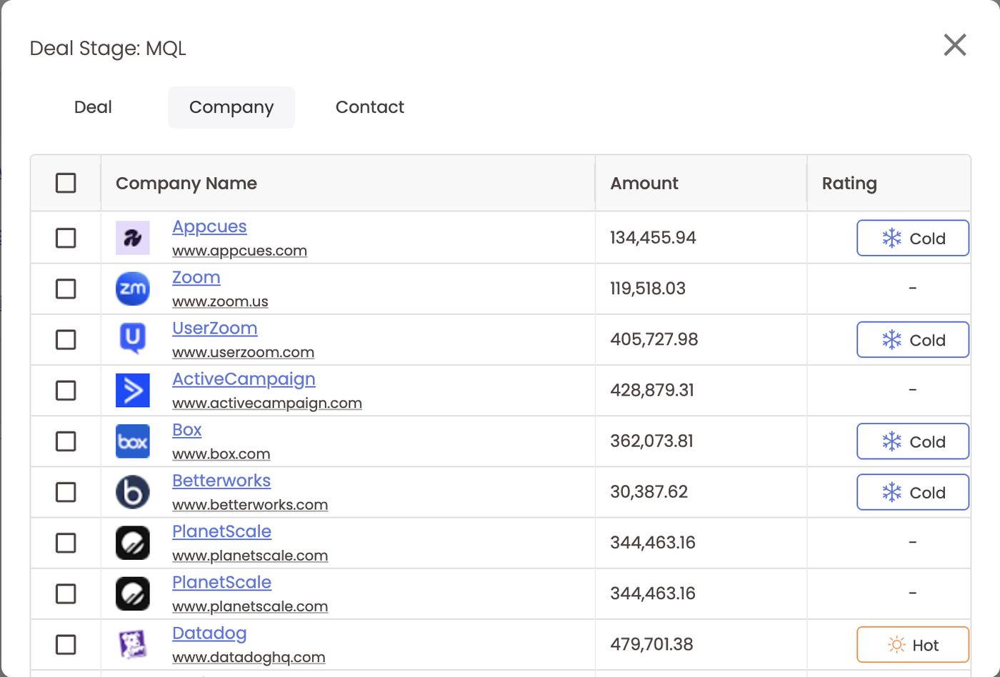
Task: Click the UserZoom logo icon
Action: (133, 339)
